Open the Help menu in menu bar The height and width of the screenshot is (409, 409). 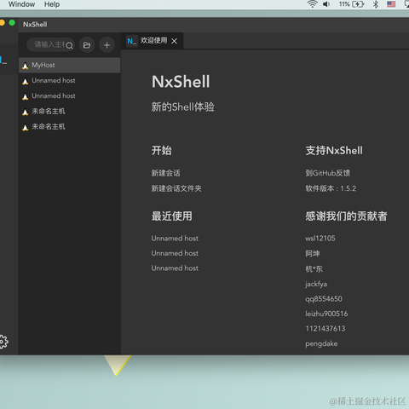point(52,4)
